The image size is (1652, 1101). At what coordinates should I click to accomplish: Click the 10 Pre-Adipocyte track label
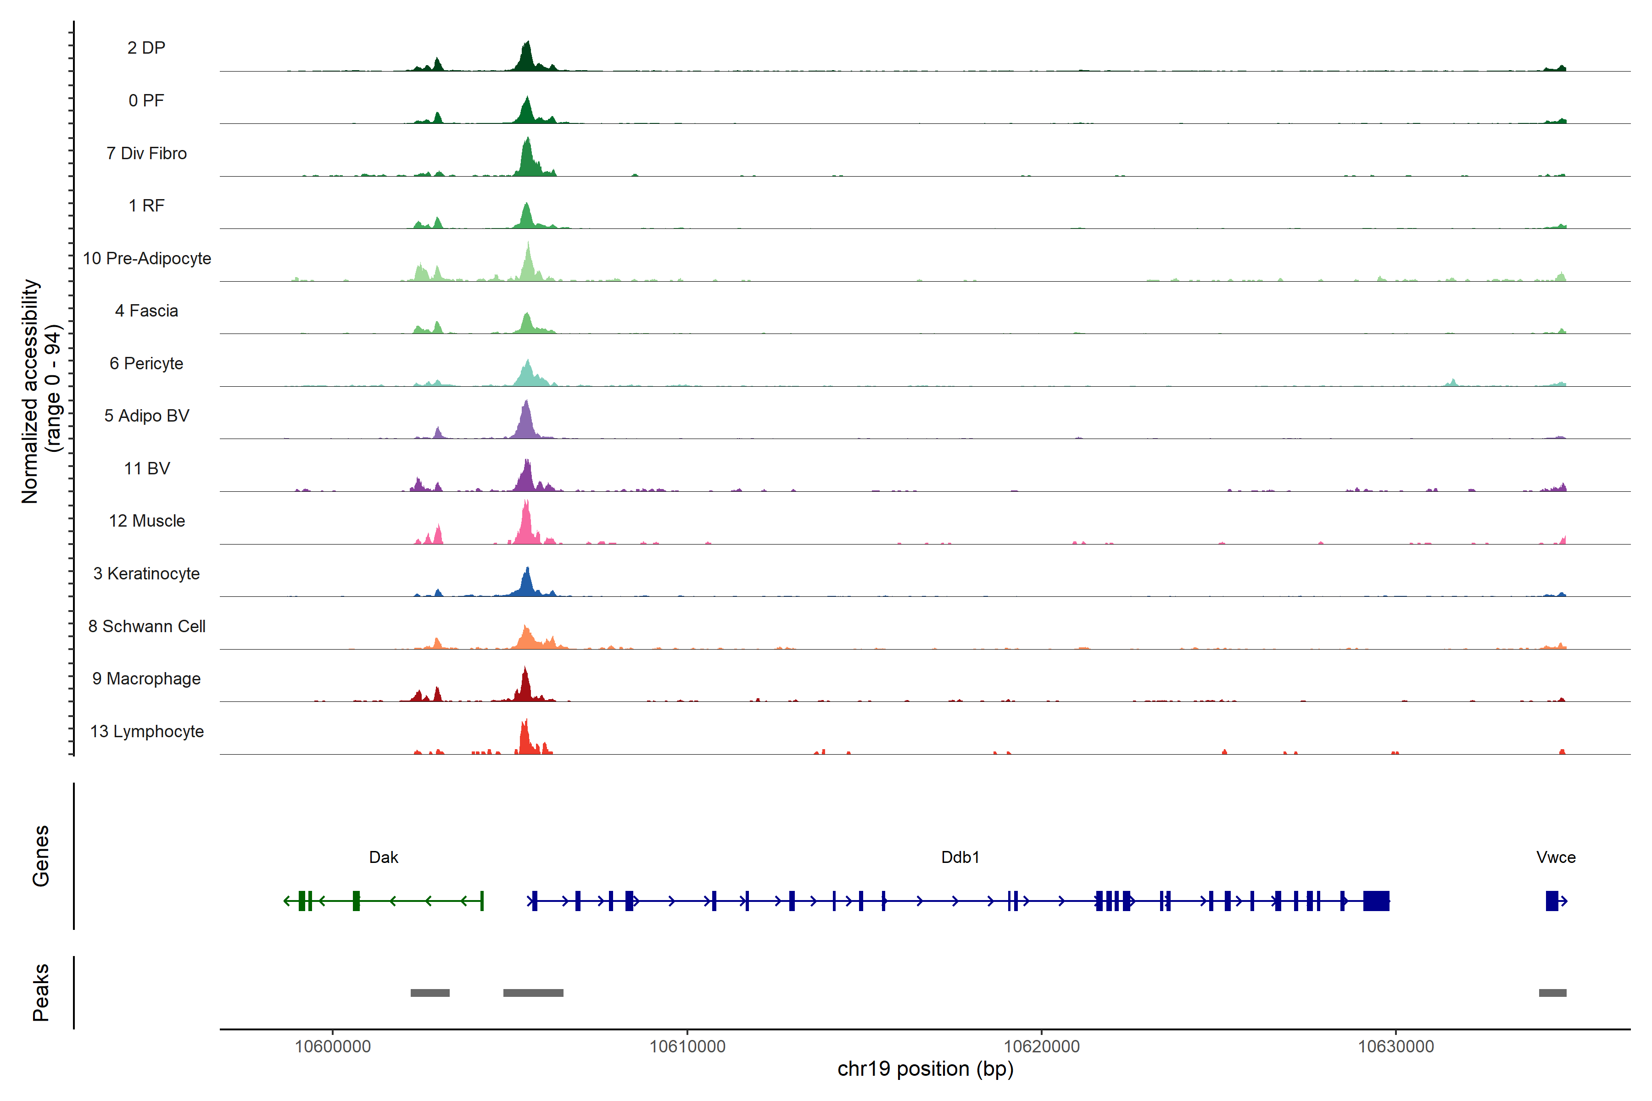[147, 258]
